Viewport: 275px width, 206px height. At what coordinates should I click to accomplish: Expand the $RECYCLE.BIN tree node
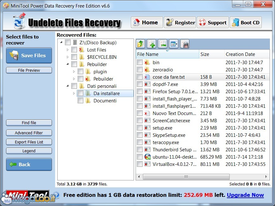pyautogui.click(x=67, y=57)
